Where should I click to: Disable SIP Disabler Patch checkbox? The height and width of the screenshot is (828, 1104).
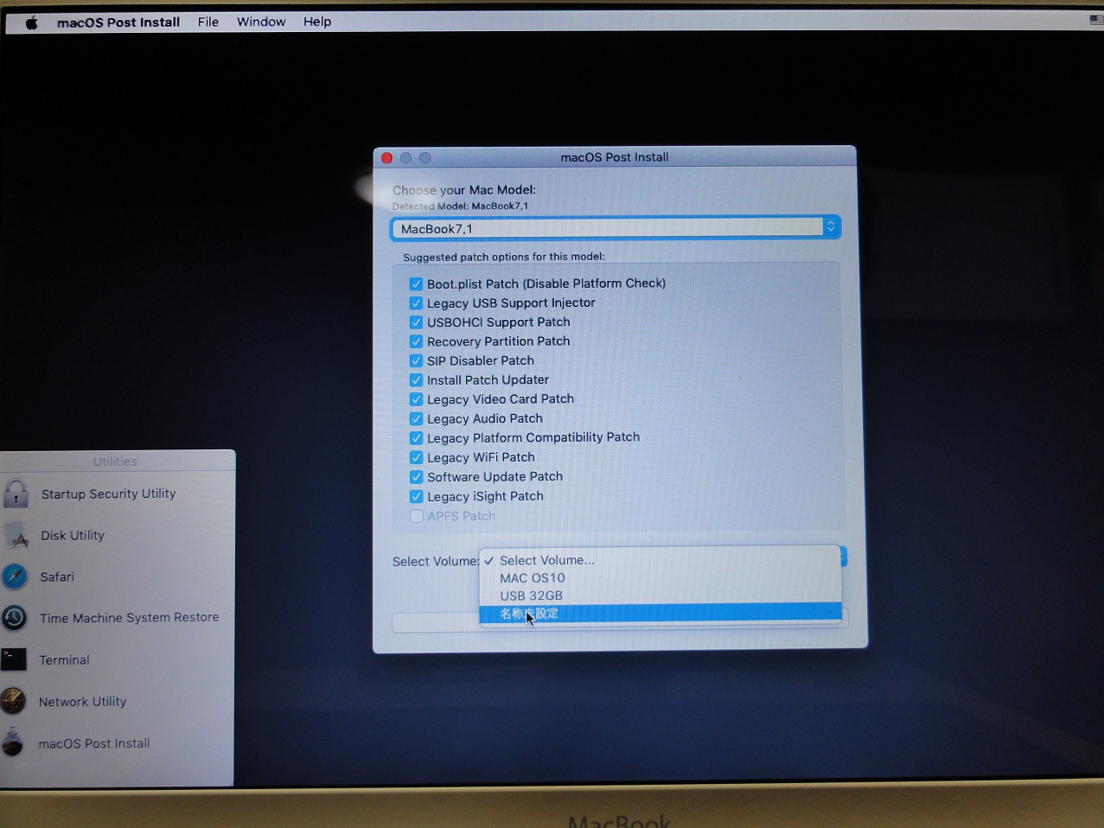(416, 360)
